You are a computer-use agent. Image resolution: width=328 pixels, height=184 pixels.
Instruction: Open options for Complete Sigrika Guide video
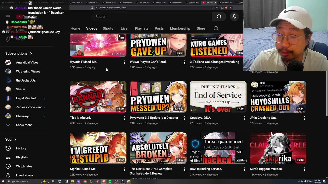tap(184, 169)
